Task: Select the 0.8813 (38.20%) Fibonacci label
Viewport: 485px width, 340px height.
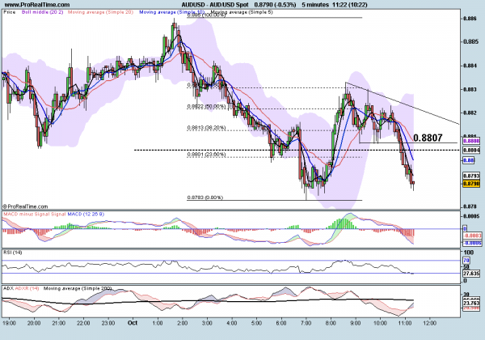Action: 206,128
